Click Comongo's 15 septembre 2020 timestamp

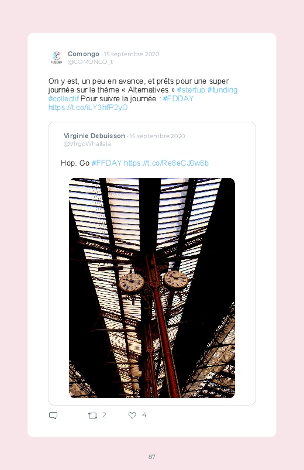tap(132, 54)
